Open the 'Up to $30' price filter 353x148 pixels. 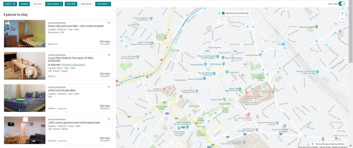pyautogui.click(x=71, y=4)
